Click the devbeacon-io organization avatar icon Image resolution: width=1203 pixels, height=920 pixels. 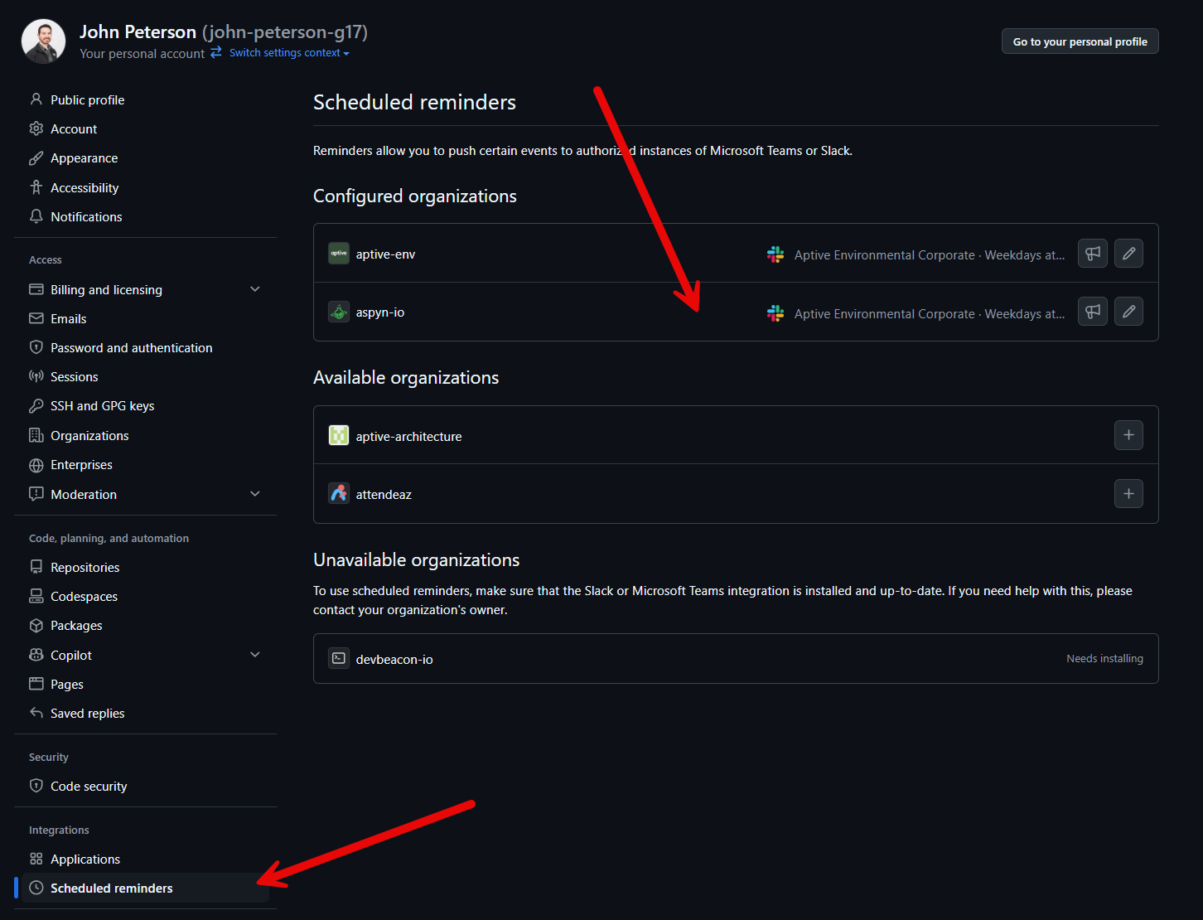pos(339,659)
